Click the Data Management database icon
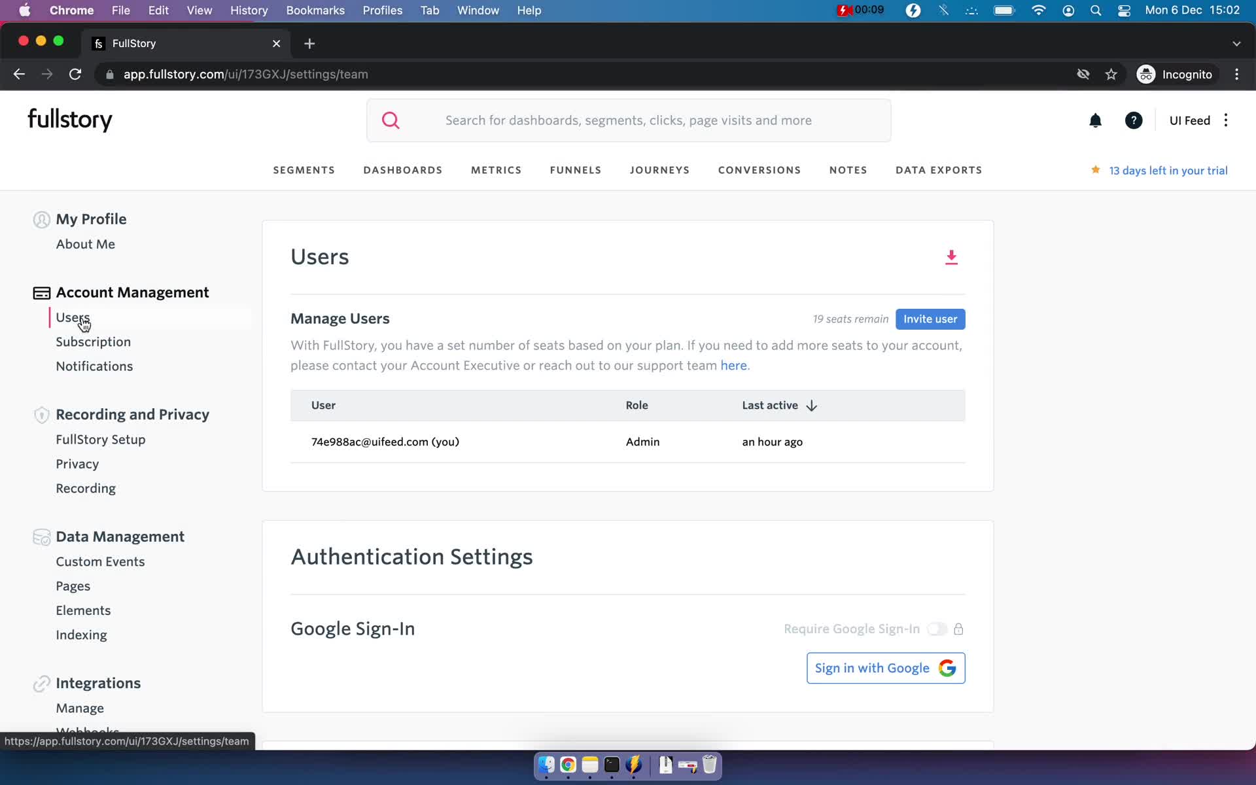 point(41,537)
